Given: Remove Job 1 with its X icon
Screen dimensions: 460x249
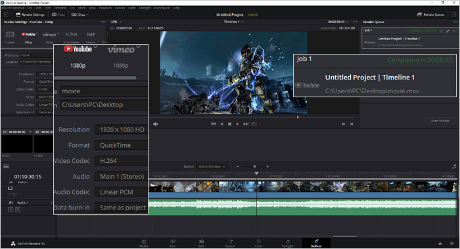Looking at the screenshot, I should pos(454,30).
